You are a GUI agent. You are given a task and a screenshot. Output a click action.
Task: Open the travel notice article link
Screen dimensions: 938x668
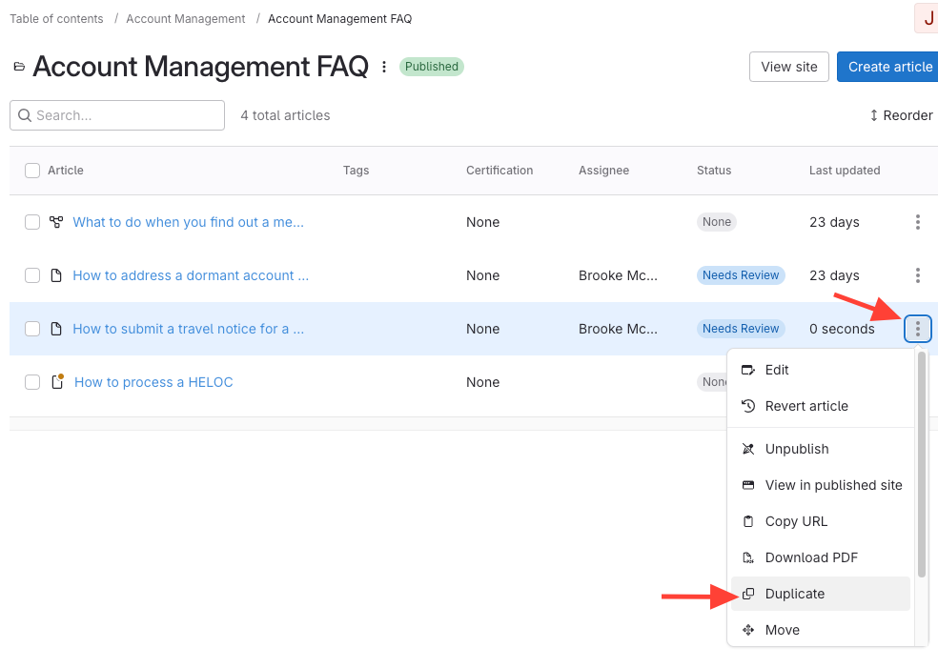point(188,329)
